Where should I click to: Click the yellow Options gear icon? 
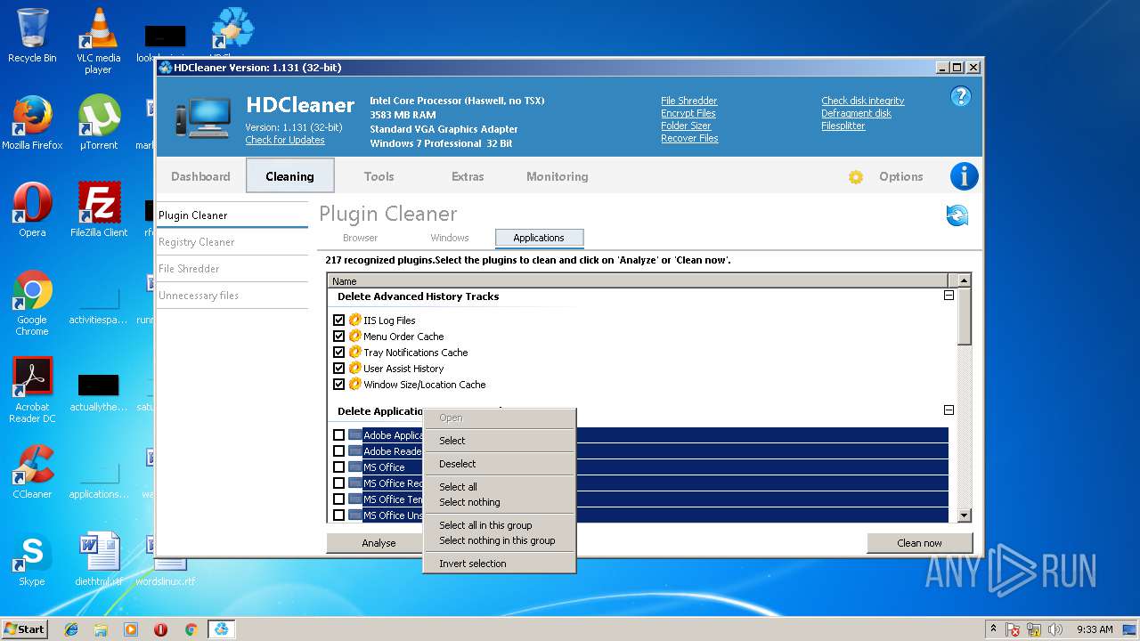(856, 177)
